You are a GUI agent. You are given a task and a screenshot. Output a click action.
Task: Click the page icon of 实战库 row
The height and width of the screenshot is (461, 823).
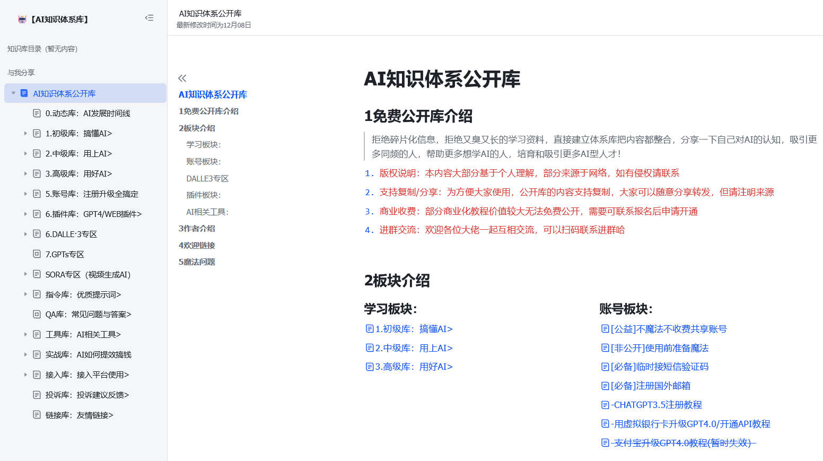click(x=37, y=355)
